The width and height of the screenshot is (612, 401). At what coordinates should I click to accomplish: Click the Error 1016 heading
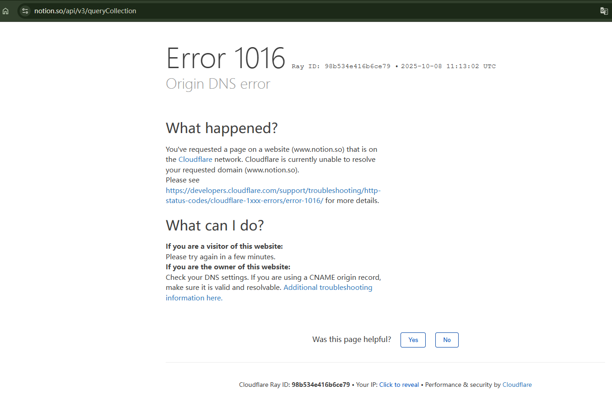tap(226, 58)
